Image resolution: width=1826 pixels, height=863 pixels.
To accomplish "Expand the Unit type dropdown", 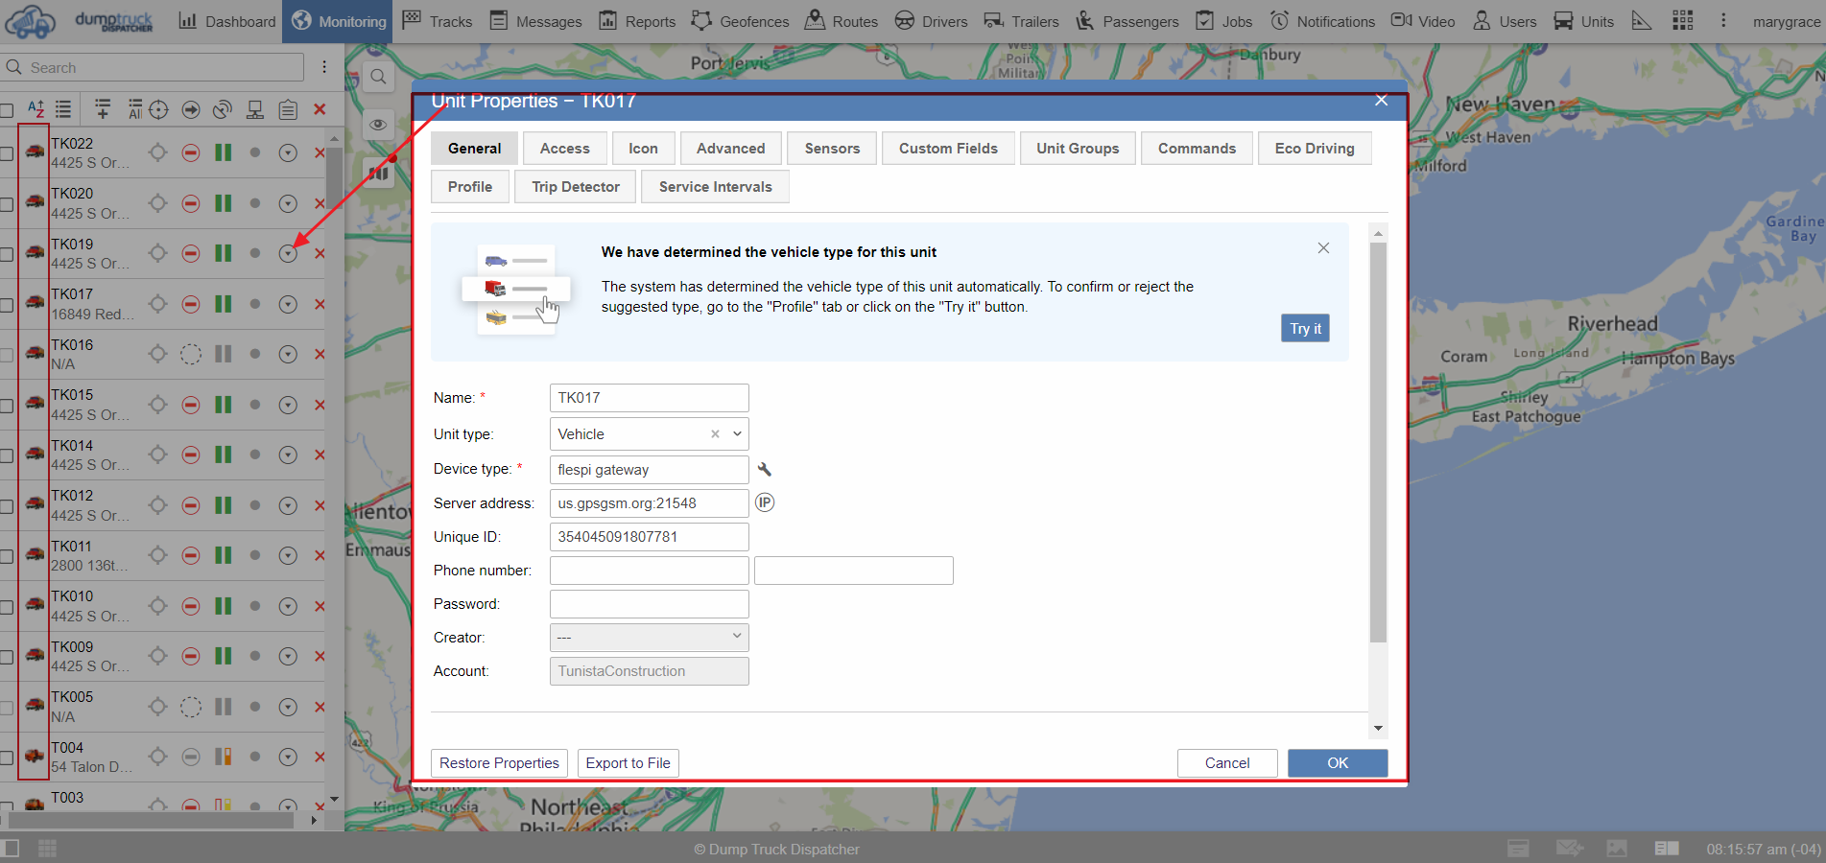I will [737, 434].
